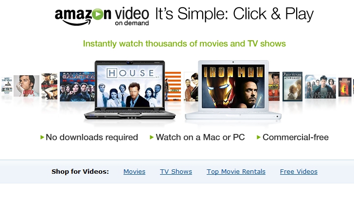Select the western movie cover next to Dexter
Screen dimensions: 354x198
(49, 86)
